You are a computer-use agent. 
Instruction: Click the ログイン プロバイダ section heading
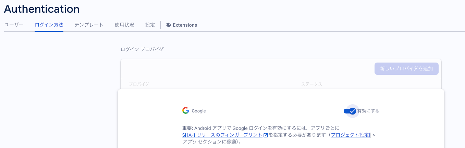[142, 49]
